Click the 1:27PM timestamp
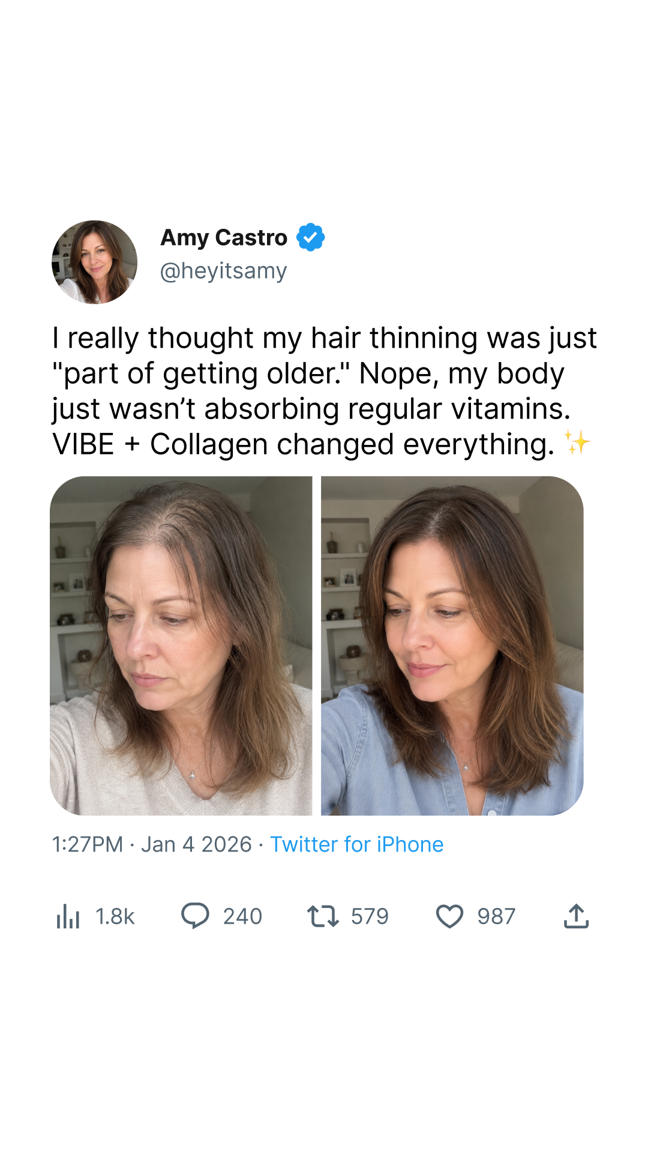The width and height of the screenshot is (648, 1153). point(88,844)
